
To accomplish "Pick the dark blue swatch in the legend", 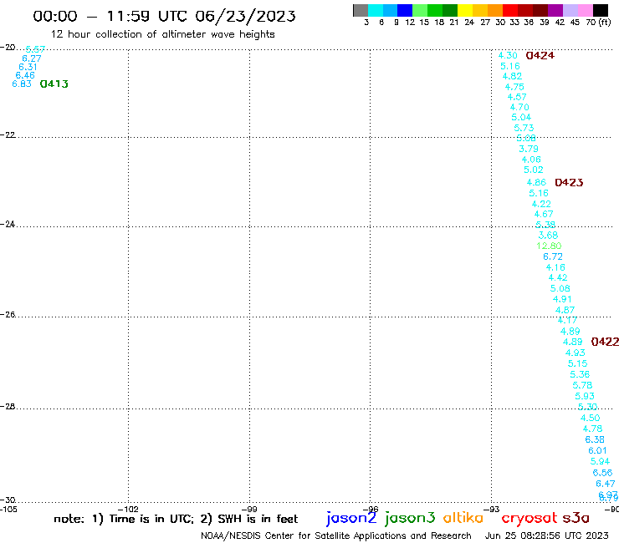I will pyautogui.click(x=405, y=10).
